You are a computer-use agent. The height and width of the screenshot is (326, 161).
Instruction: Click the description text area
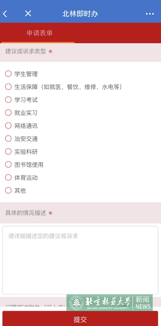[80, 260]
